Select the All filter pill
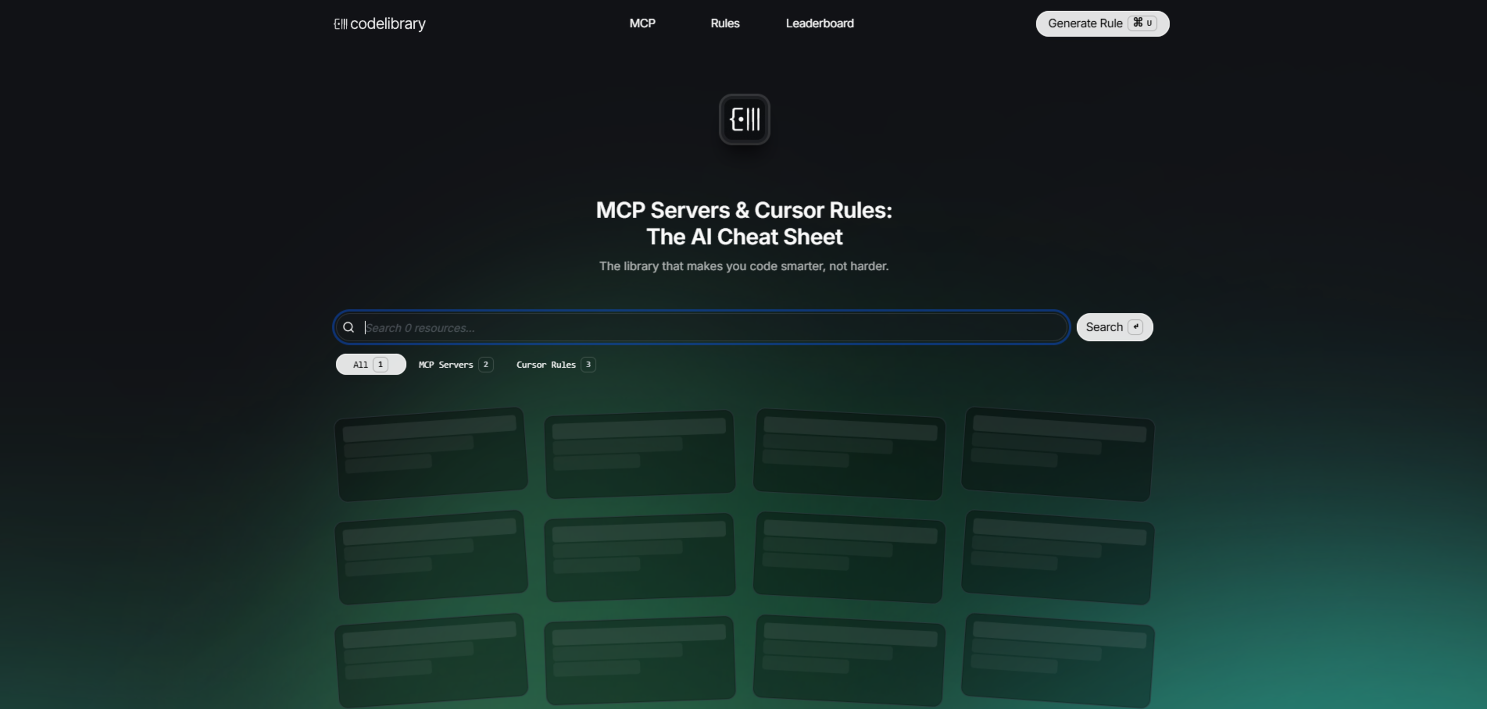This screenshot has width=1487, height=709. point(360,365)
